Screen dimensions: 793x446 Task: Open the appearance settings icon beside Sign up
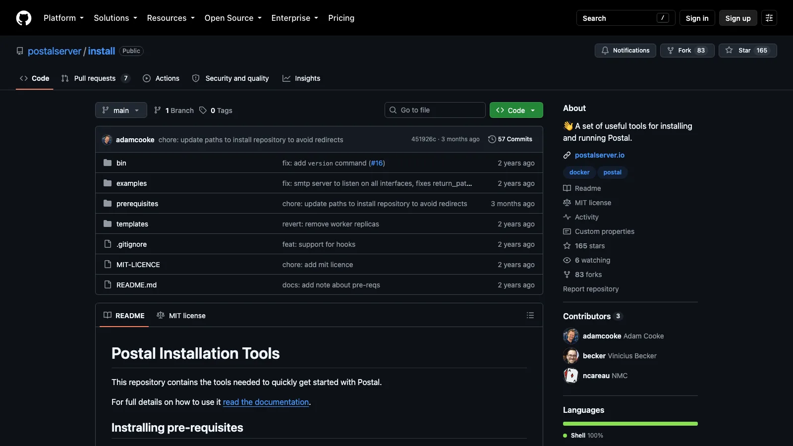click(769, 18)
